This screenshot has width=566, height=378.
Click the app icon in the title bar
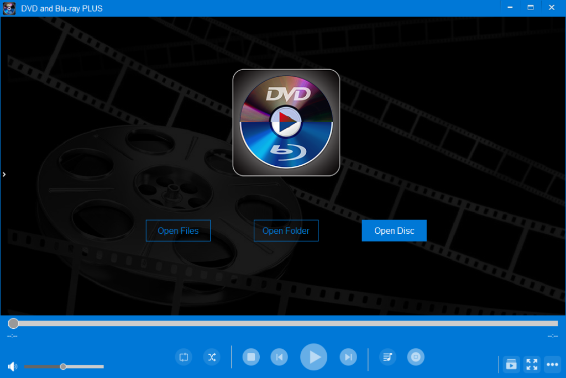(x=9, y=8)
